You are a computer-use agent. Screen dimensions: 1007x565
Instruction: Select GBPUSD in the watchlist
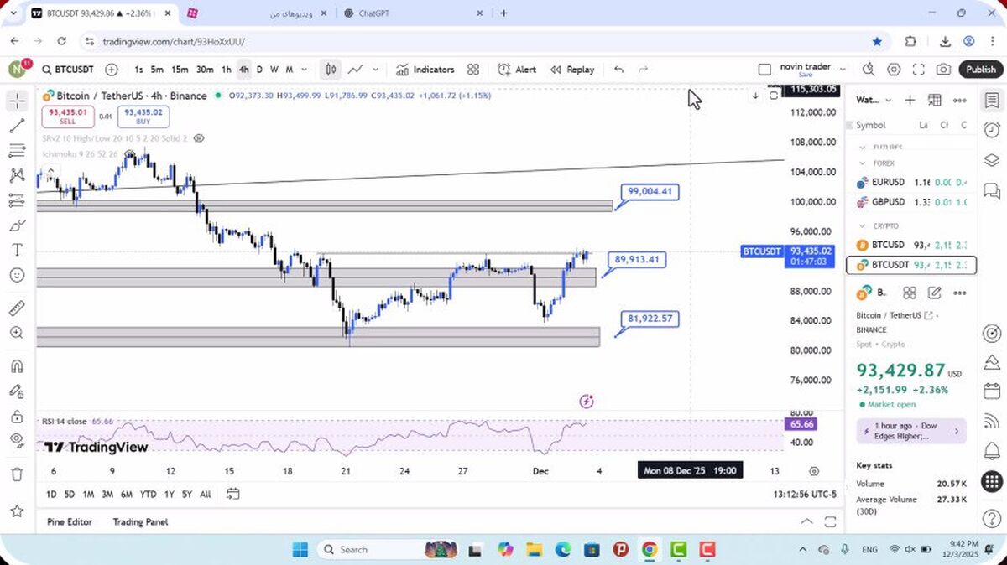click(910, 202)
